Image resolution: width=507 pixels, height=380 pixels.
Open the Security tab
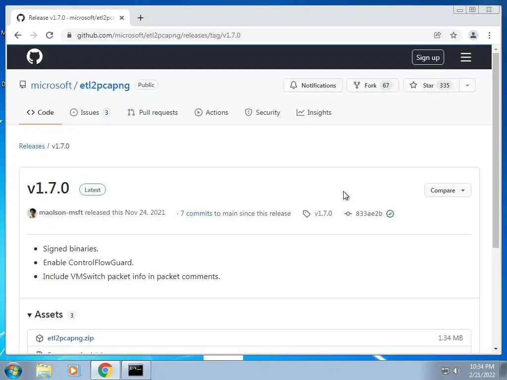(262, 112)
